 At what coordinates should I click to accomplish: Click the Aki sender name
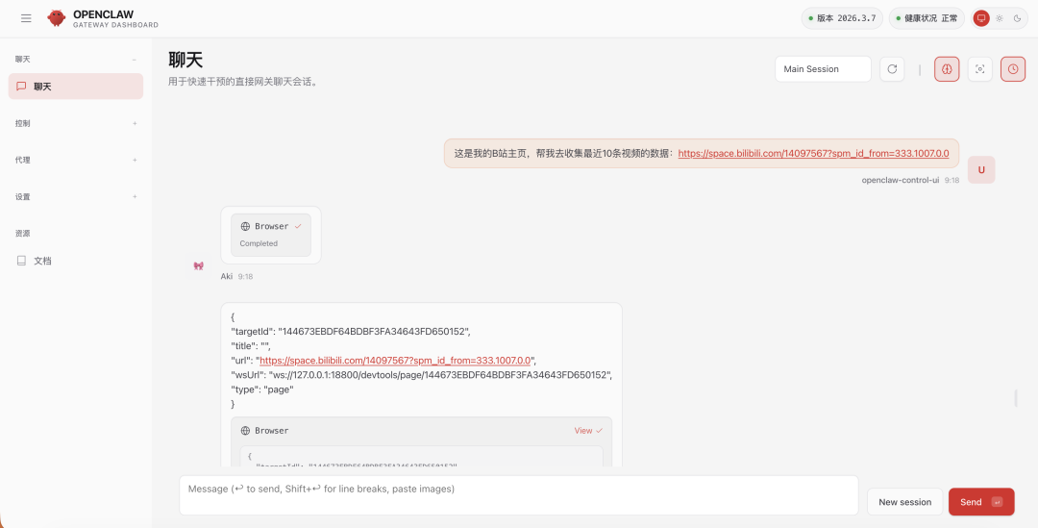point(227,276)
